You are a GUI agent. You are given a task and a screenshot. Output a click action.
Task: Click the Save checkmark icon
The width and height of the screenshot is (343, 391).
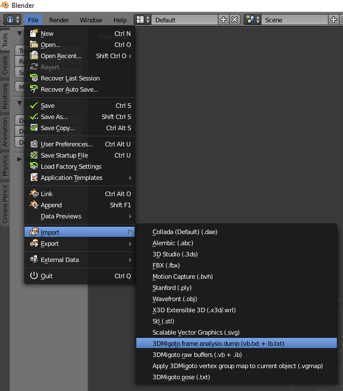pyautogui.click(x=34, y=106)
